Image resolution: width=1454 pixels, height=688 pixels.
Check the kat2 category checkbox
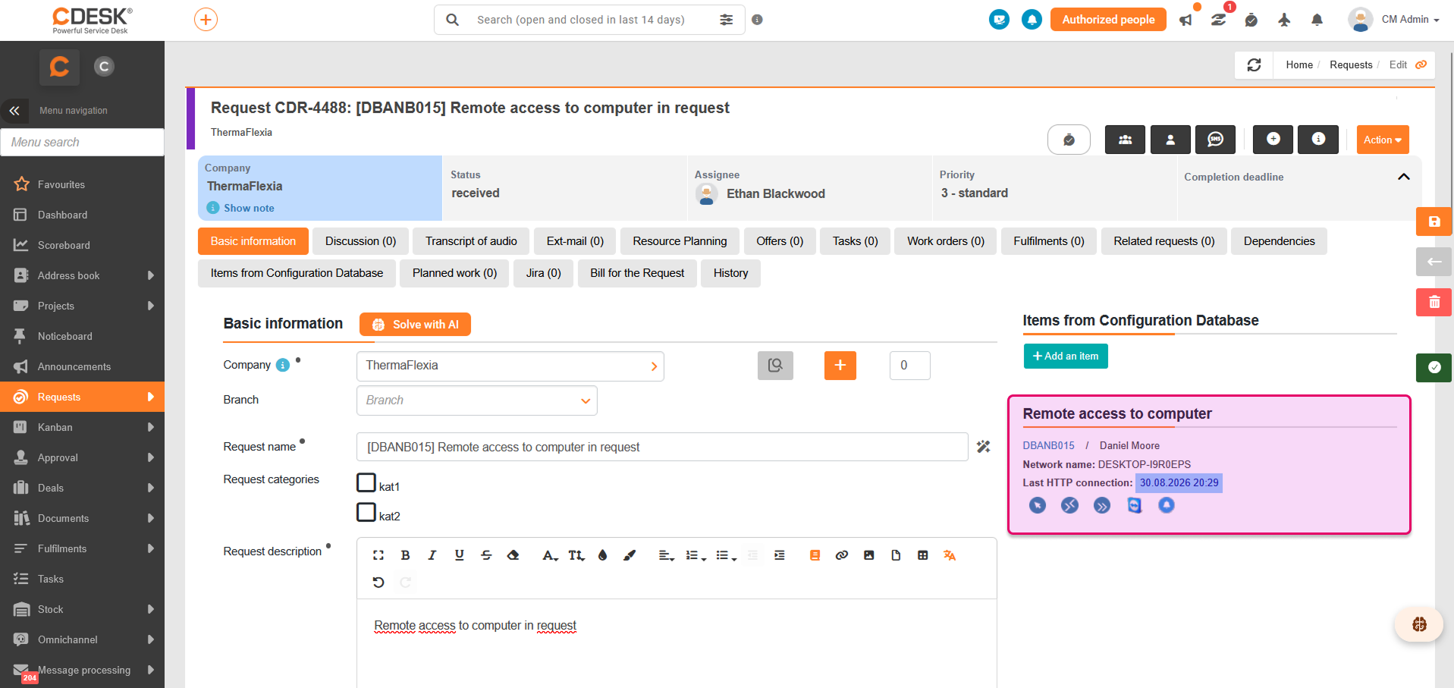(x=366, y=512)
